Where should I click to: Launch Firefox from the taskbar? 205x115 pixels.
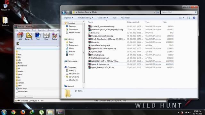coord(23,112)
